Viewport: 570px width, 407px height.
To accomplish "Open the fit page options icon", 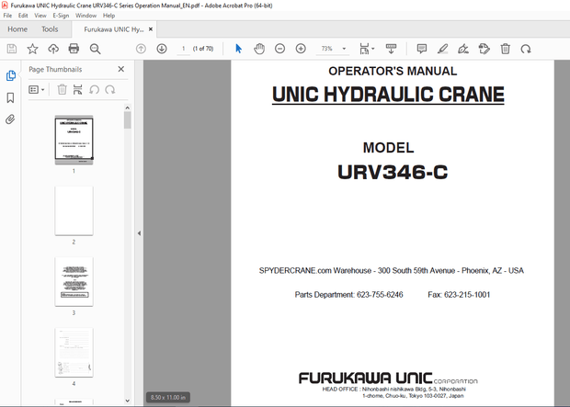I will [367, 49].
